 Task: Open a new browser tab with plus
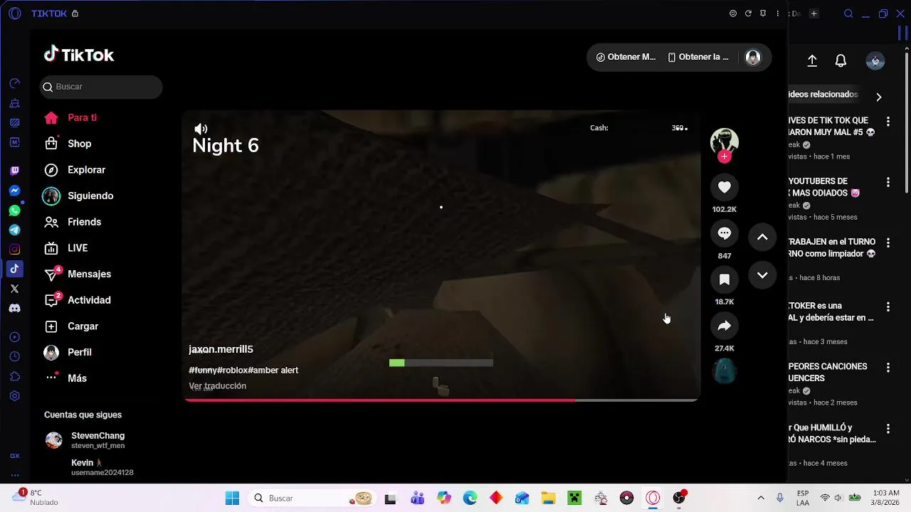[x=813, y=14]
